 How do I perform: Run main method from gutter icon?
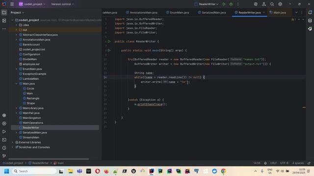click(x=109, y=50)
